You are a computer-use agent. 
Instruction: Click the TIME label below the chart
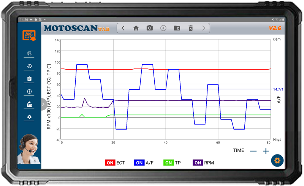[239, 150]
